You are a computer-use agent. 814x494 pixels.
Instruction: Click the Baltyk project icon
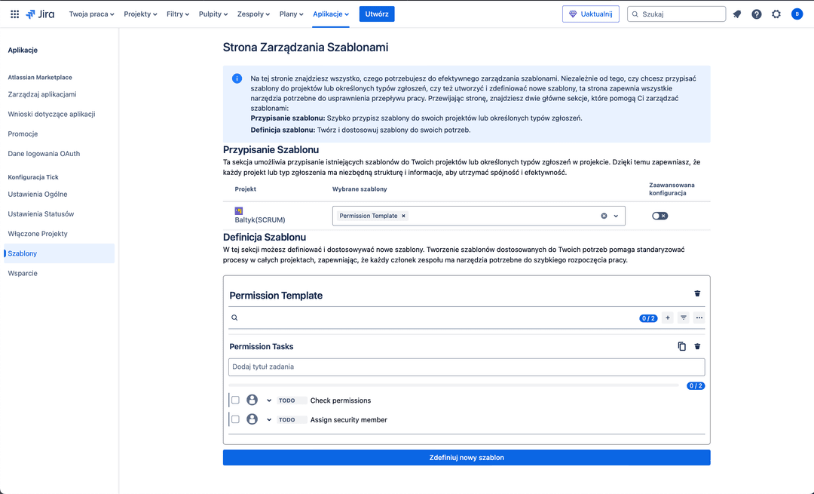tap(239, 211)
